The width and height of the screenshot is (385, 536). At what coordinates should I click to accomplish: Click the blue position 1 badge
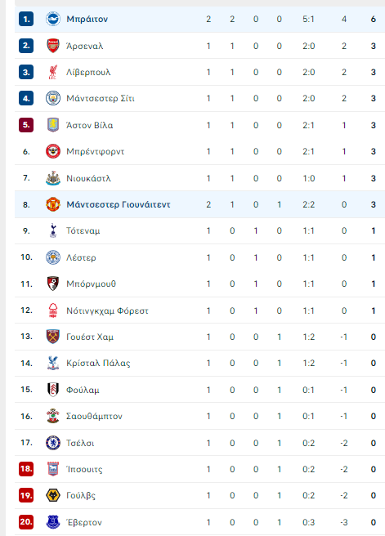26,19
